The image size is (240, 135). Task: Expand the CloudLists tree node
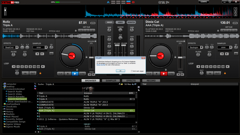3,107
